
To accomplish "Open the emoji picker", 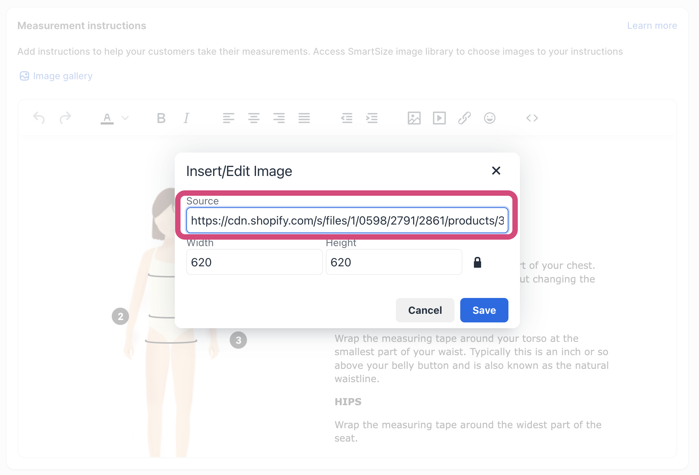I will [490, 118].
